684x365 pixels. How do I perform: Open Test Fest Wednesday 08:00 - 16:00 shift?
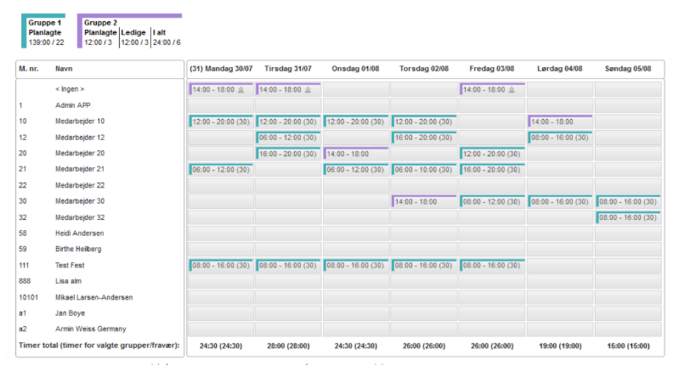coord(355,266)
